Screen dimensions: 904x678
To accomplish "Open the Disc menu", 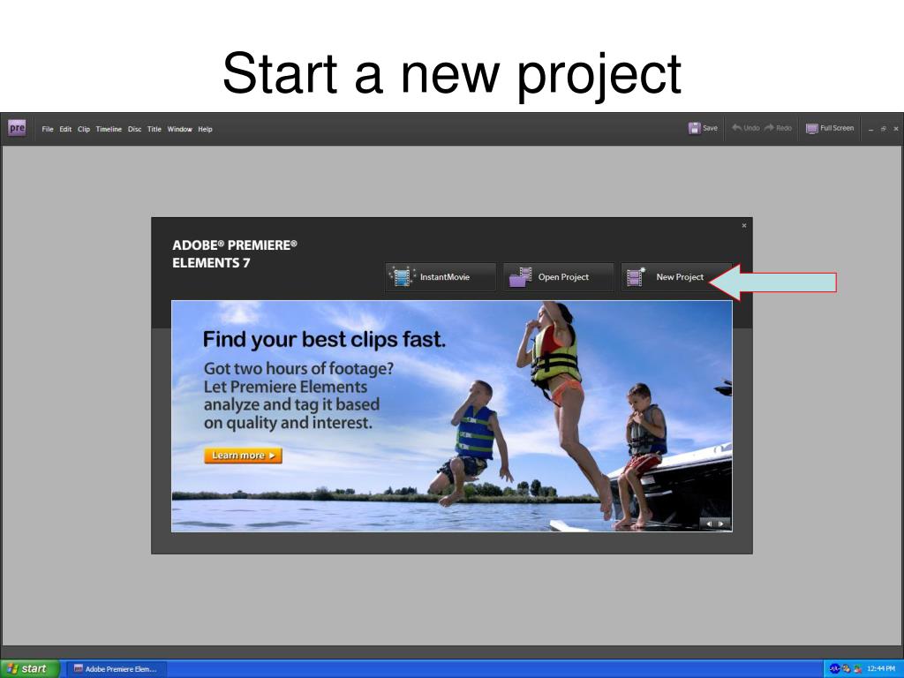I will 134,129.
